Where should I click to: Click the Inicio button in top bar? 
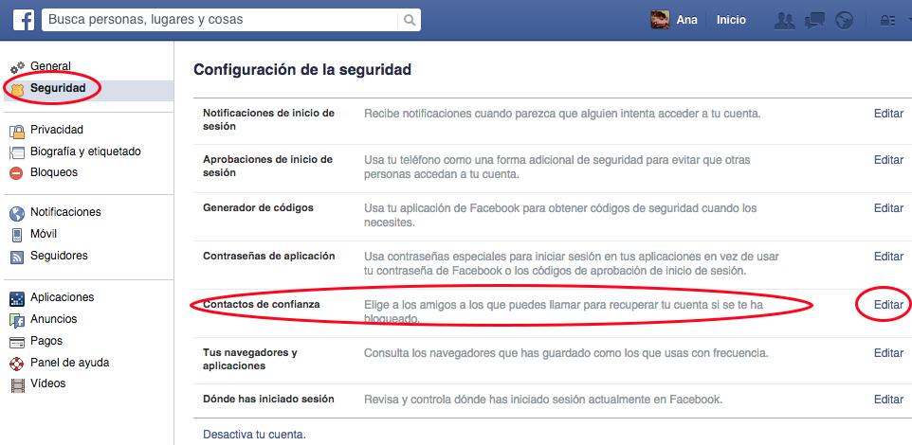point(731,20)
